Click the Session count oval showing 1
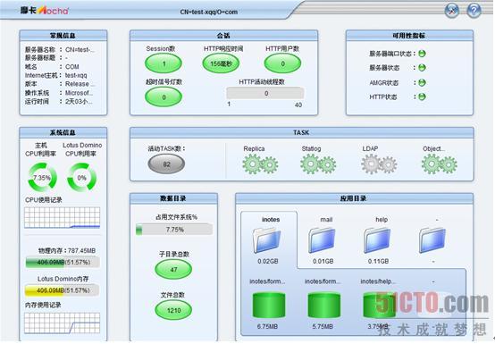The height and width of the screenshot is (344, 495). tap(164, 63)
